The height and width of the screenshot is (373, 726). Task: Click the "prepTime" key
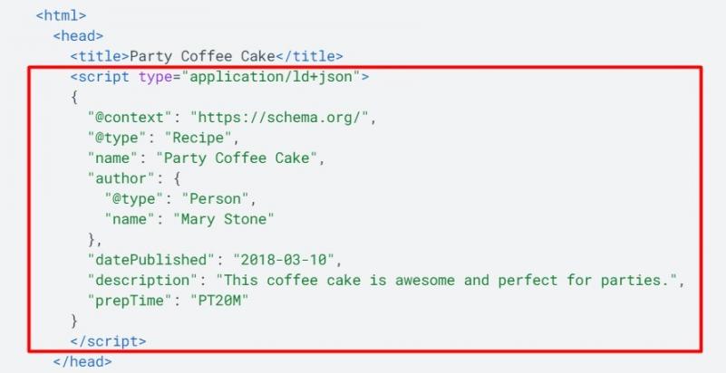point(131,301)
